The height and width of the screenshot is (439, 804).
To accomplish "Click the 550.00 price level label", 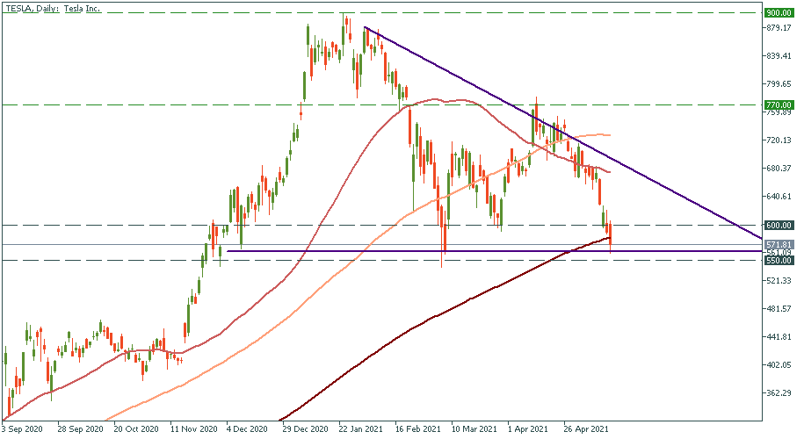I will click(x=779, y=261).
